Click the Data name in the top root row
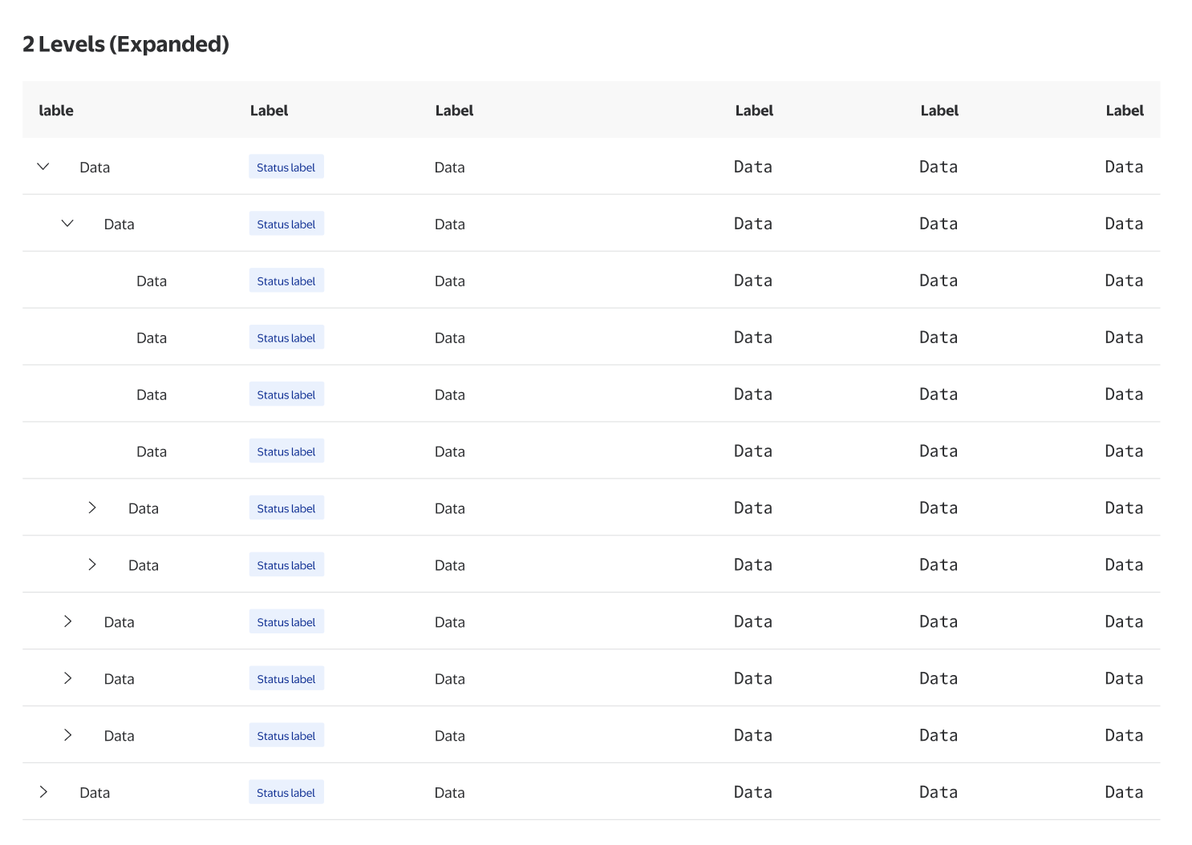 [x=95, y=168]
